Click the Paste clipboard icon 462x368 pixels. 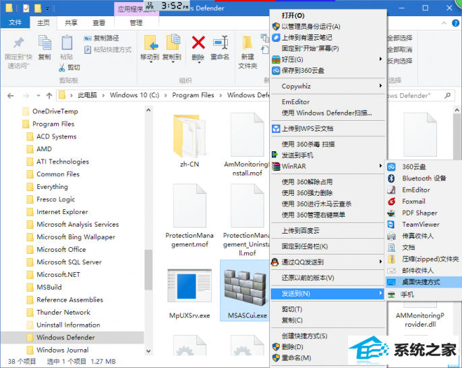pos(67,43)
